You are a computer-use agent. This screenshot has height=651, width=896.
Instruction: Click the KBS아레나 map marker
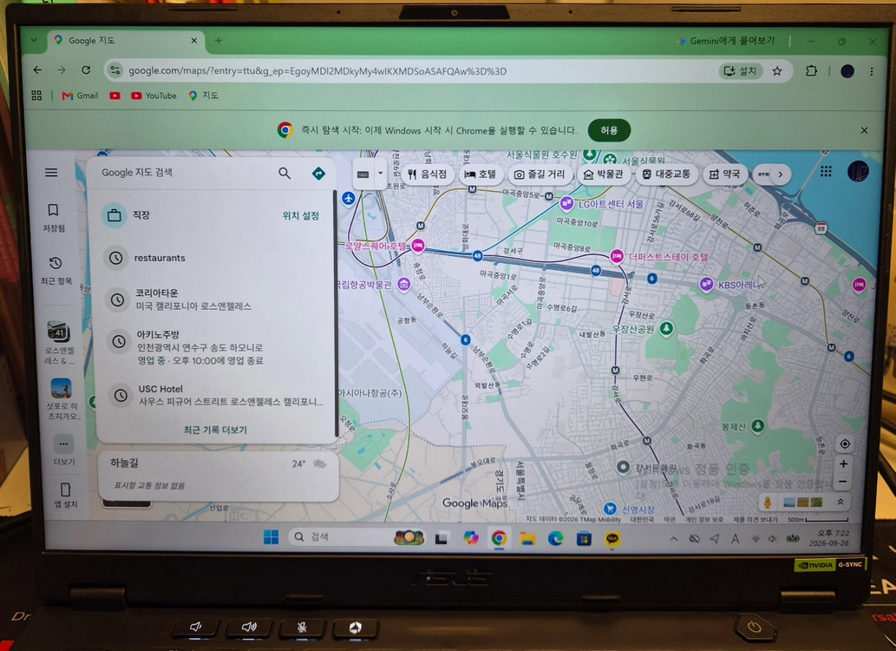[x=706, y=284]
